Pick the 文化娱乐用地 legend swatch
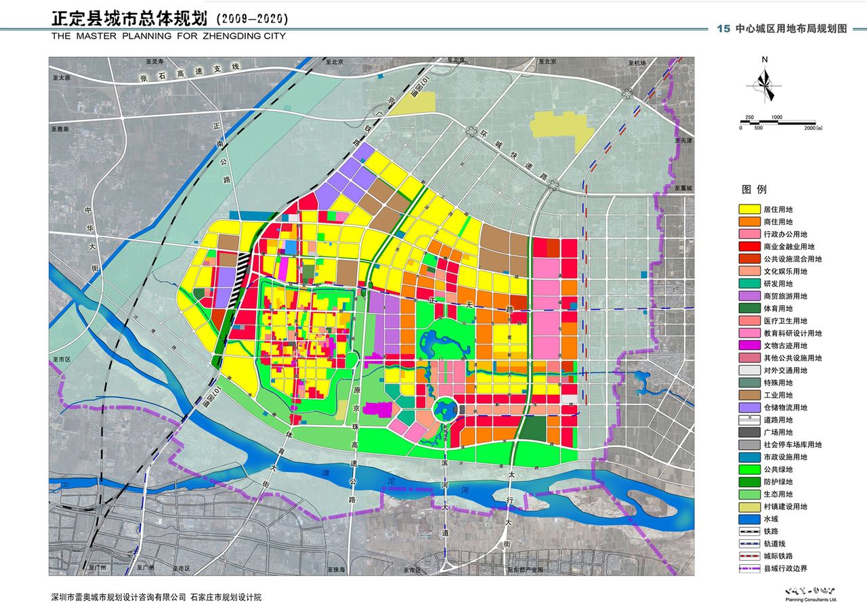The image size is (867, 613). pyautogui.click(x=748, y=272)
